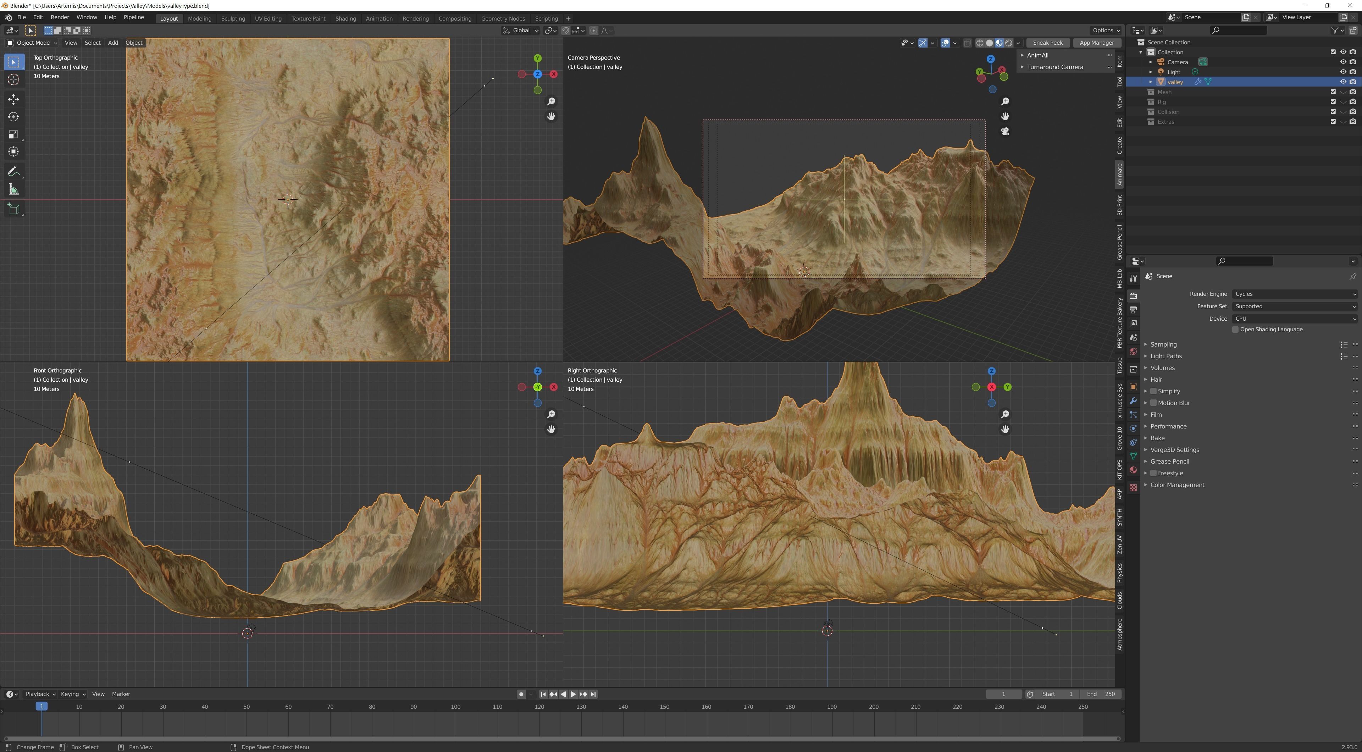Open Material properties tab icon
The image size is (1362, 752).
[x=1133, y=470]
